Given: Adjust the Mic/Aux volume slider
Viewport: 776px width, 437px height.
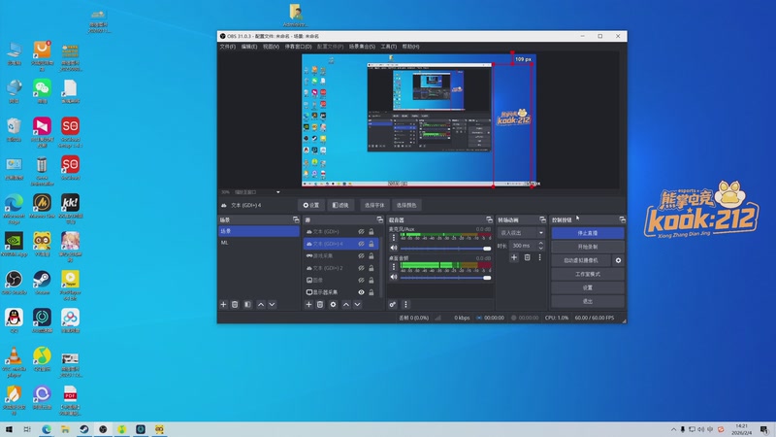Looking at the screenshot, I should pos(445,249).
